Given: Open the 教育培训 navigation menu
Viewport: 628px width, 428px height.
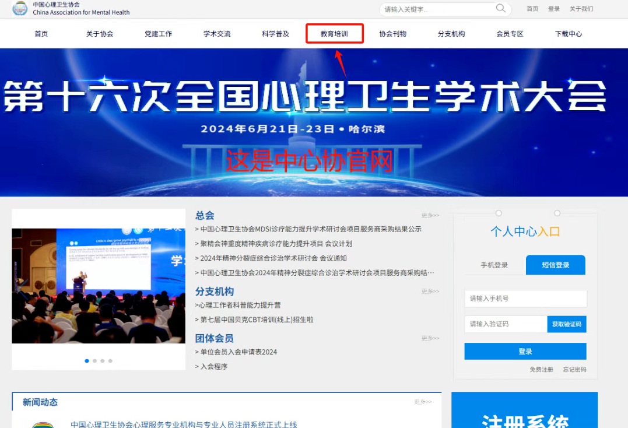Looking at the screenshot, I should click(x=334, y=34).
